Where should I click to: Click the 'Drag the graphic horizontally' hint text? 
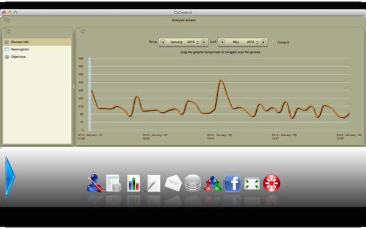click(x=220, y=52)
